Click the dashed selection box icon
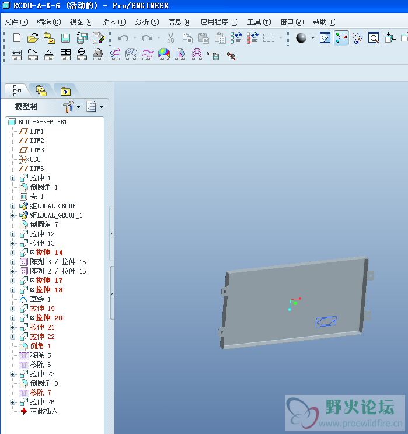The height and width of the screenshot is (434, 408). 268,38
